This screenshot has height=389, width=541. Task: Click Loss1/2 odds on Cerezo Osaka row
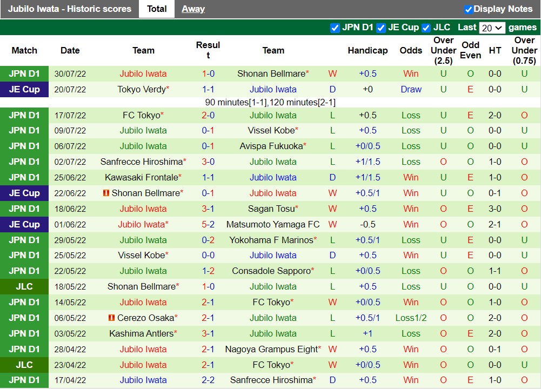[x=411, y=318]
